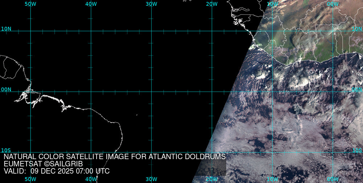Click the 'VALID: 09 DEC 2025 07:00 UTC' timestamp
This screenshot has width=363, height=183.
57,171
